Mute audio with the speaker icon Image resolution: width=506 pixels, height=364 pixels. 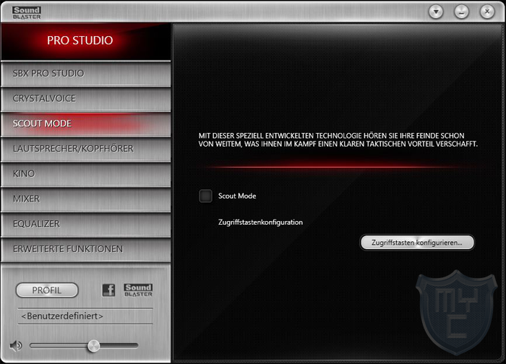point(16,345)
